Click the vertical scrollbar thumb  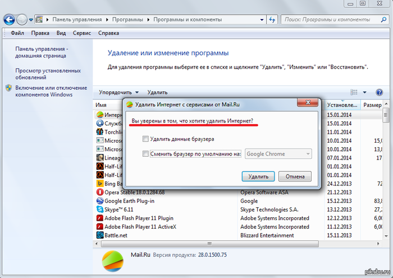coord(386,115)
